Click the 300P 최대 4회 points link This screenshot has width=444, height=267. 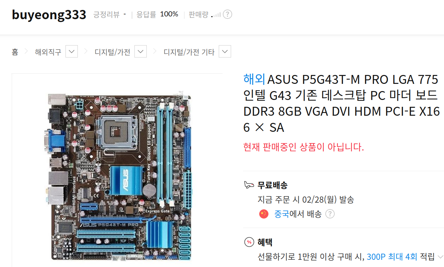(x=392, y=256)
